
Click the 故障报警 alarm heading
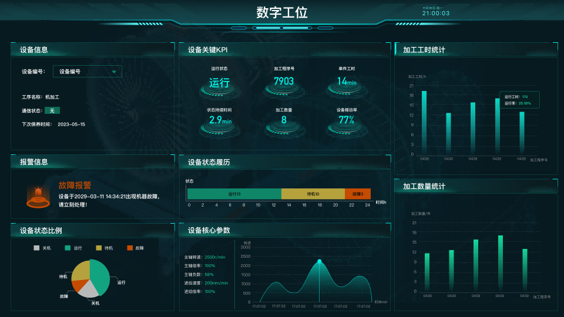(x=75, y=186)
